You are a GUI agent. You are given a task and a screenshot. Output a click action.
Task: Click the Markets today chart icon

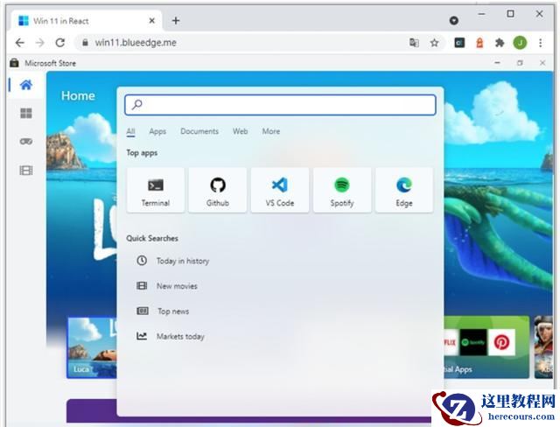click(x=142, y=336)
